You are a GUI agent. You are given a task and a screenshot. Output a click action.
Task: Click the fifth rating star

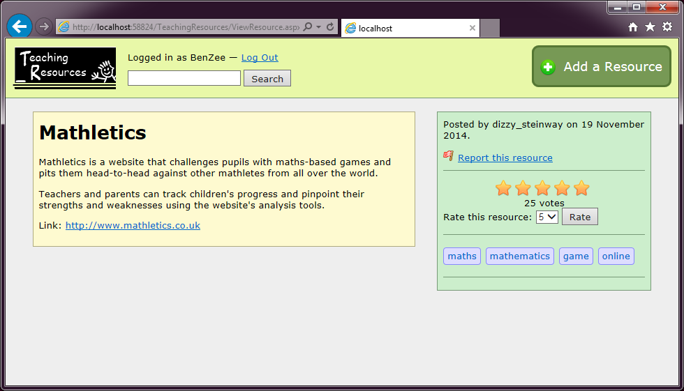pos(581,188)
